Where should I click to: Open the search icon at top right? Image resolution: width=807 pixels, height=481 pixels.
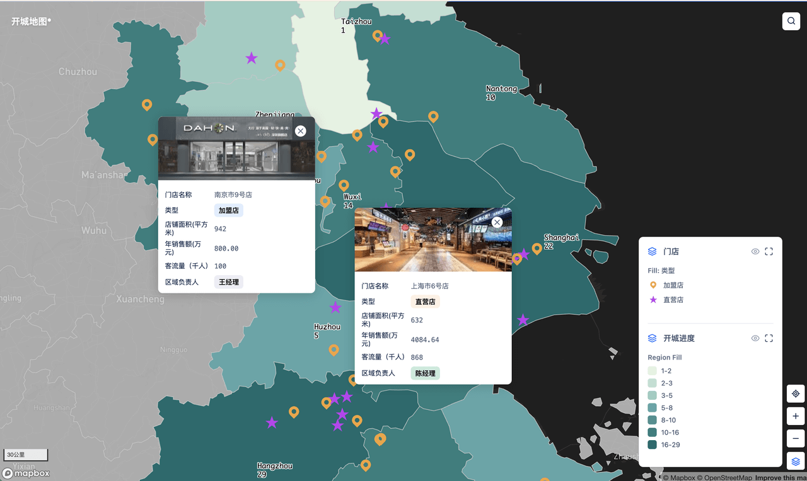(791, 21)
